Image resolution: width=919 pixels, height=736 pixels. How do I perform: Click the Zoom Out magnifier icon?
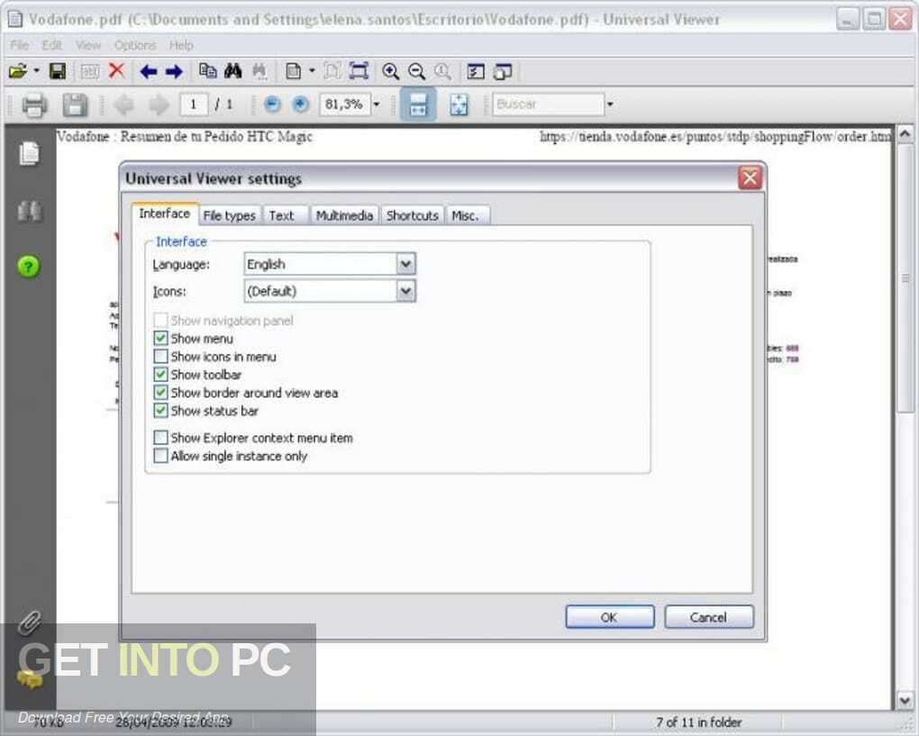point(417,71)
